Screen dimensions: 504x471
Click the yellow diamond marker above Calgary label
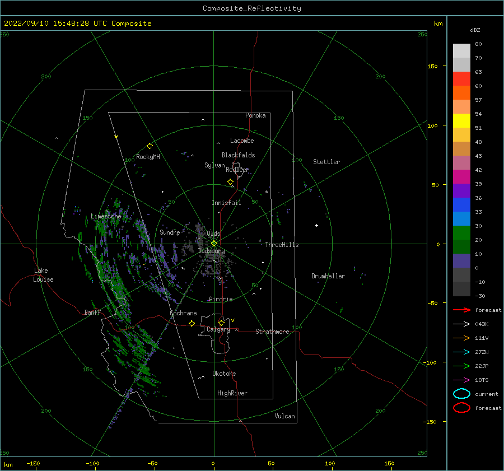(x=221, y=323)
